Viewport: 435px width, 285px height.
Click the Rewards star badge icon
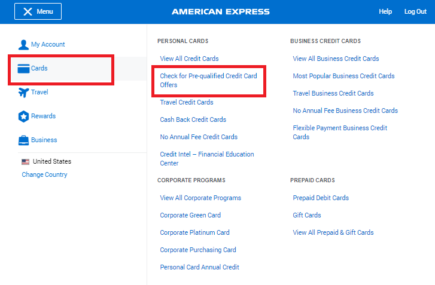[x=23, y=117]
